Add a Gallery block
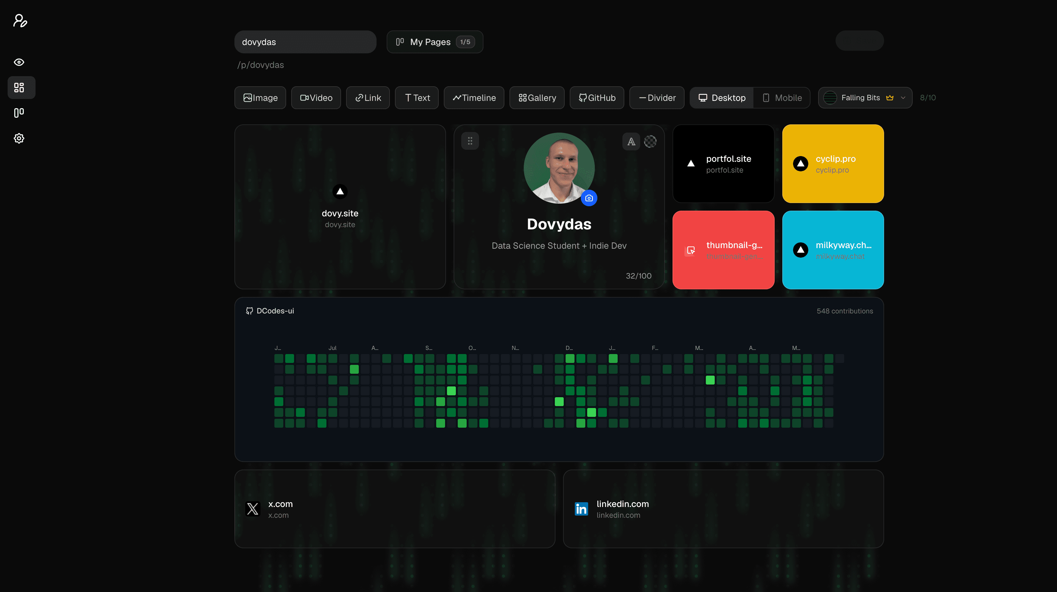The width and height of the screenshot is (1057, 592). [x=537, y=98]
